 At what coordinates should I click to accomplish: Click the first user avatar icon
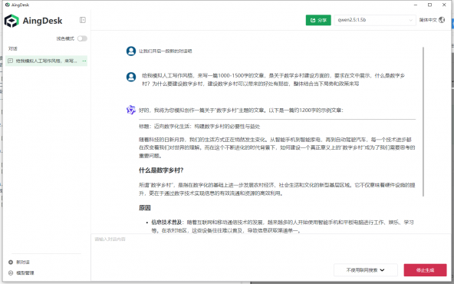(131, 51)
